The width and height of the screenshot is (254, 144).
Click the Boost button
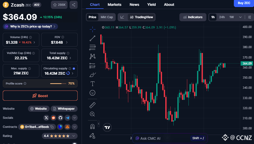tap(40, 96)
